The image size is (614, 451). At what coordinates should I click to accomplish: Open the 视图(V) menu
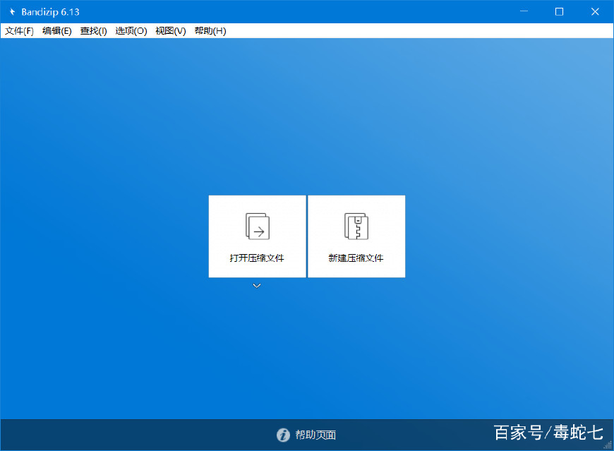coord(170,31)
